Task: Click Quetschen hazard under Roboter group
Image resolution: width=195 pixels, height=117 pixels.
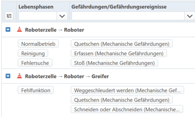Action: [122, 44]
